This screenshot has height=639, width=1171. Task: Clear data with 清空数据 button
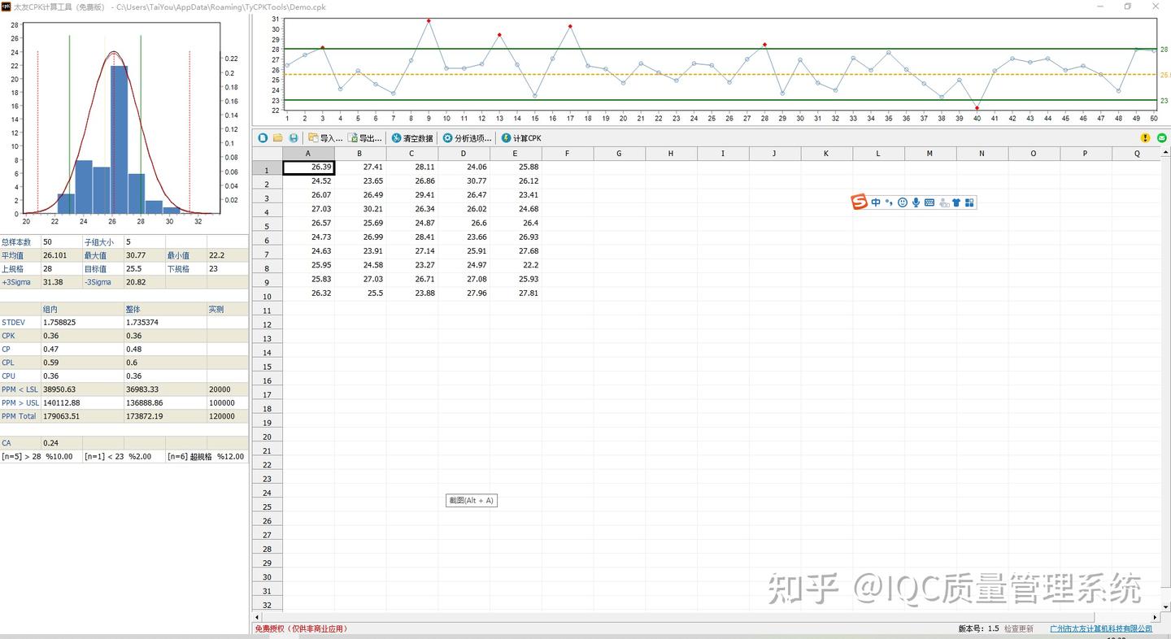(412, 138)
